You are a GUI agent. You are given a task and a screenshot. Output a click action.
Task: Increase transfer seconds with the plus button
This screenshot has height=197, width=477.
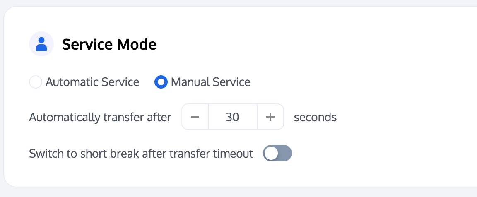coord(270,117)
